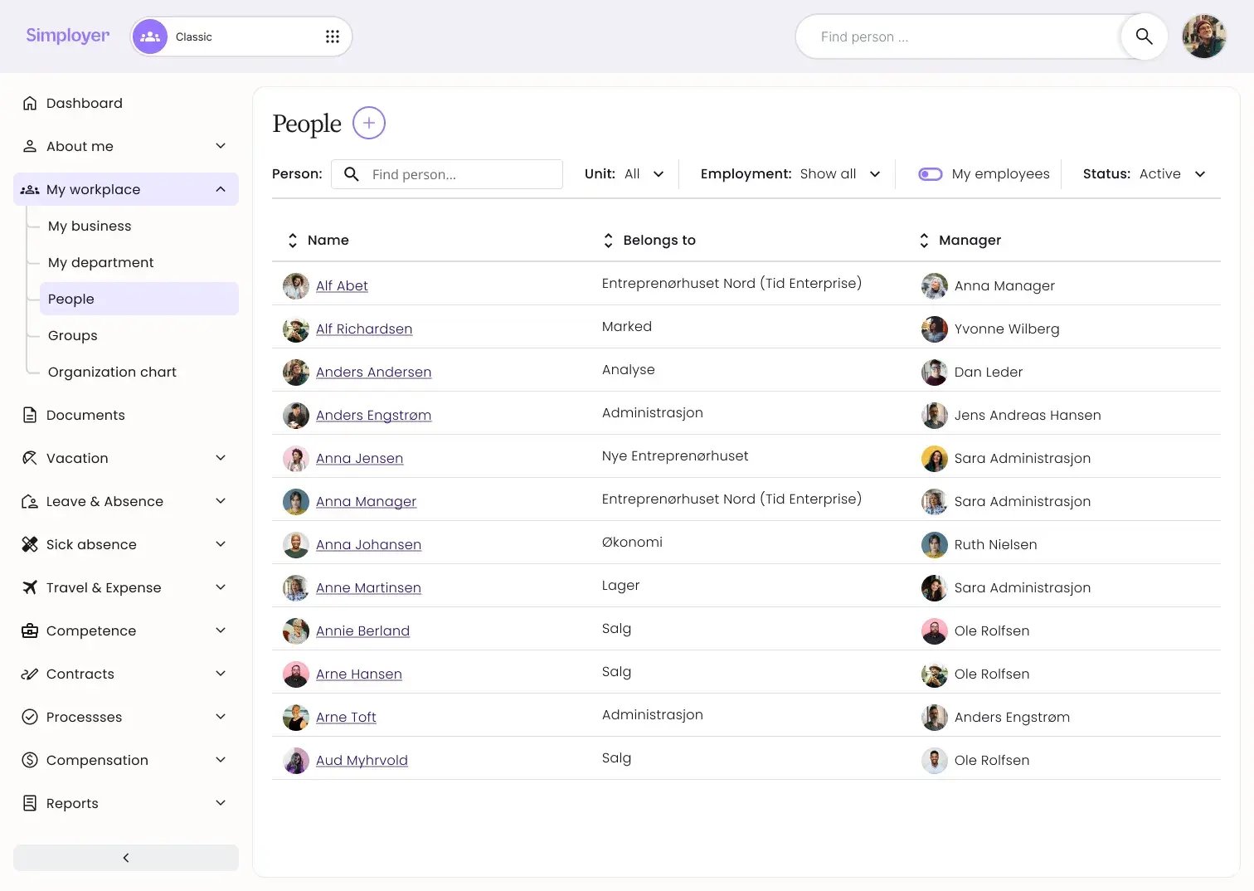Click the Leave & Absence icon
Viewport: 1254px width, 891px height.
click(x=30, y=501)
